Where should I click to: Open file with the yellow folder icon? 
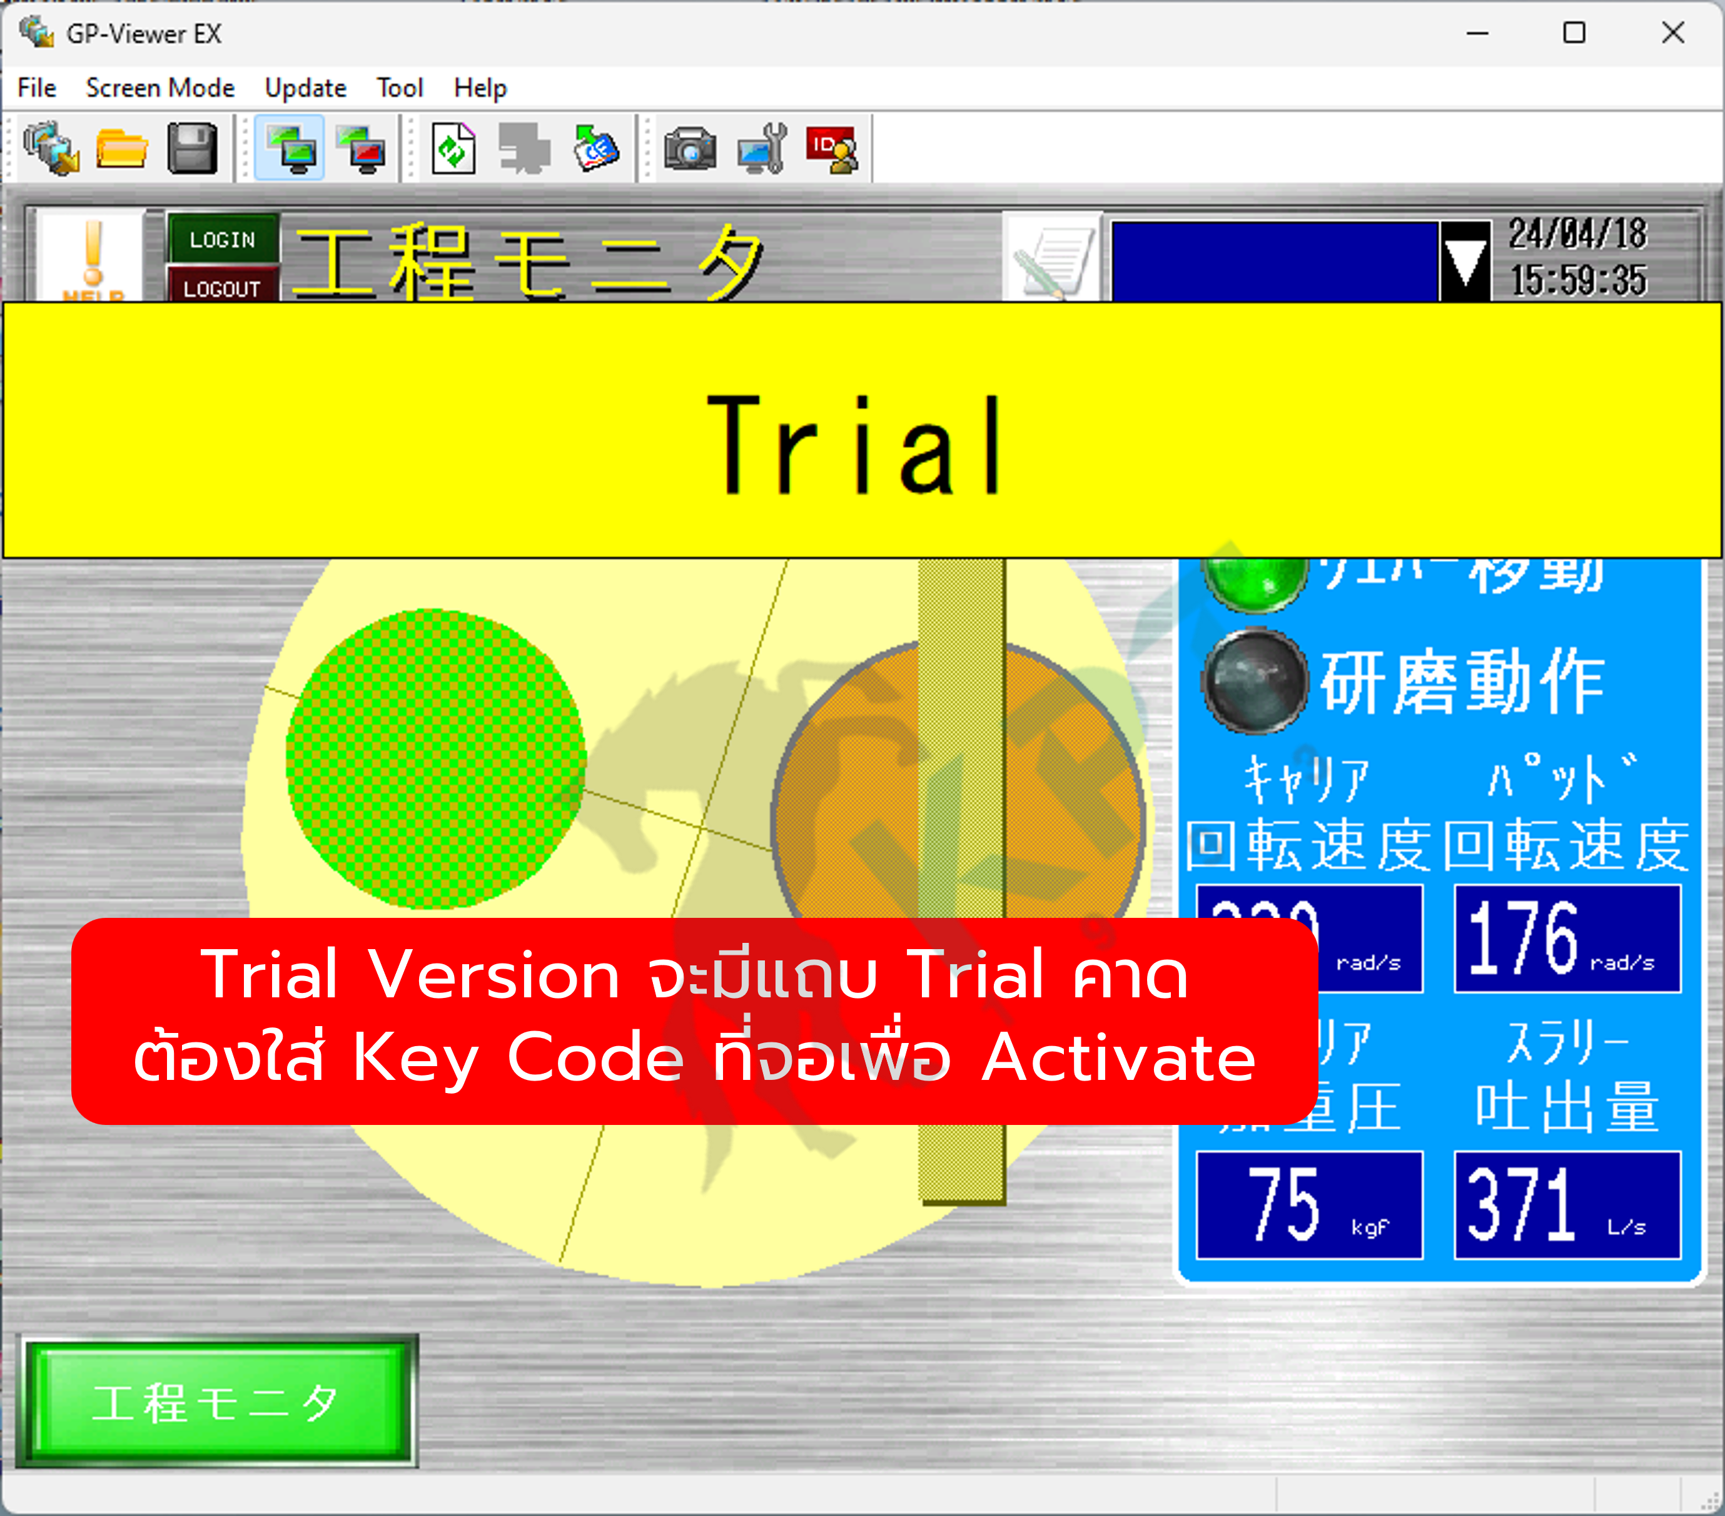tap(121, 148)
